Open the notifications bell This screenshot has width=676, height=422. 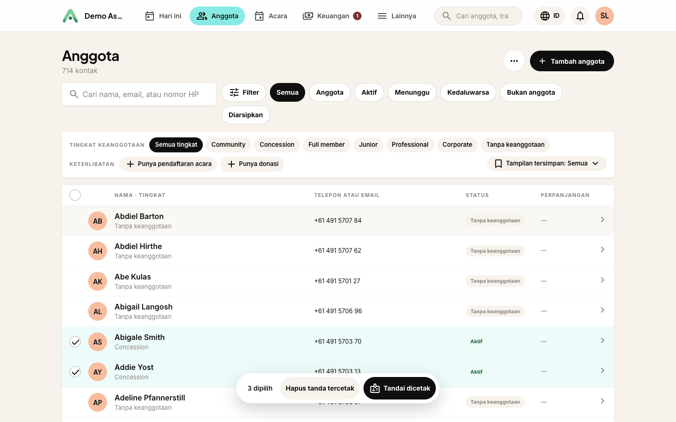(580, 16)
